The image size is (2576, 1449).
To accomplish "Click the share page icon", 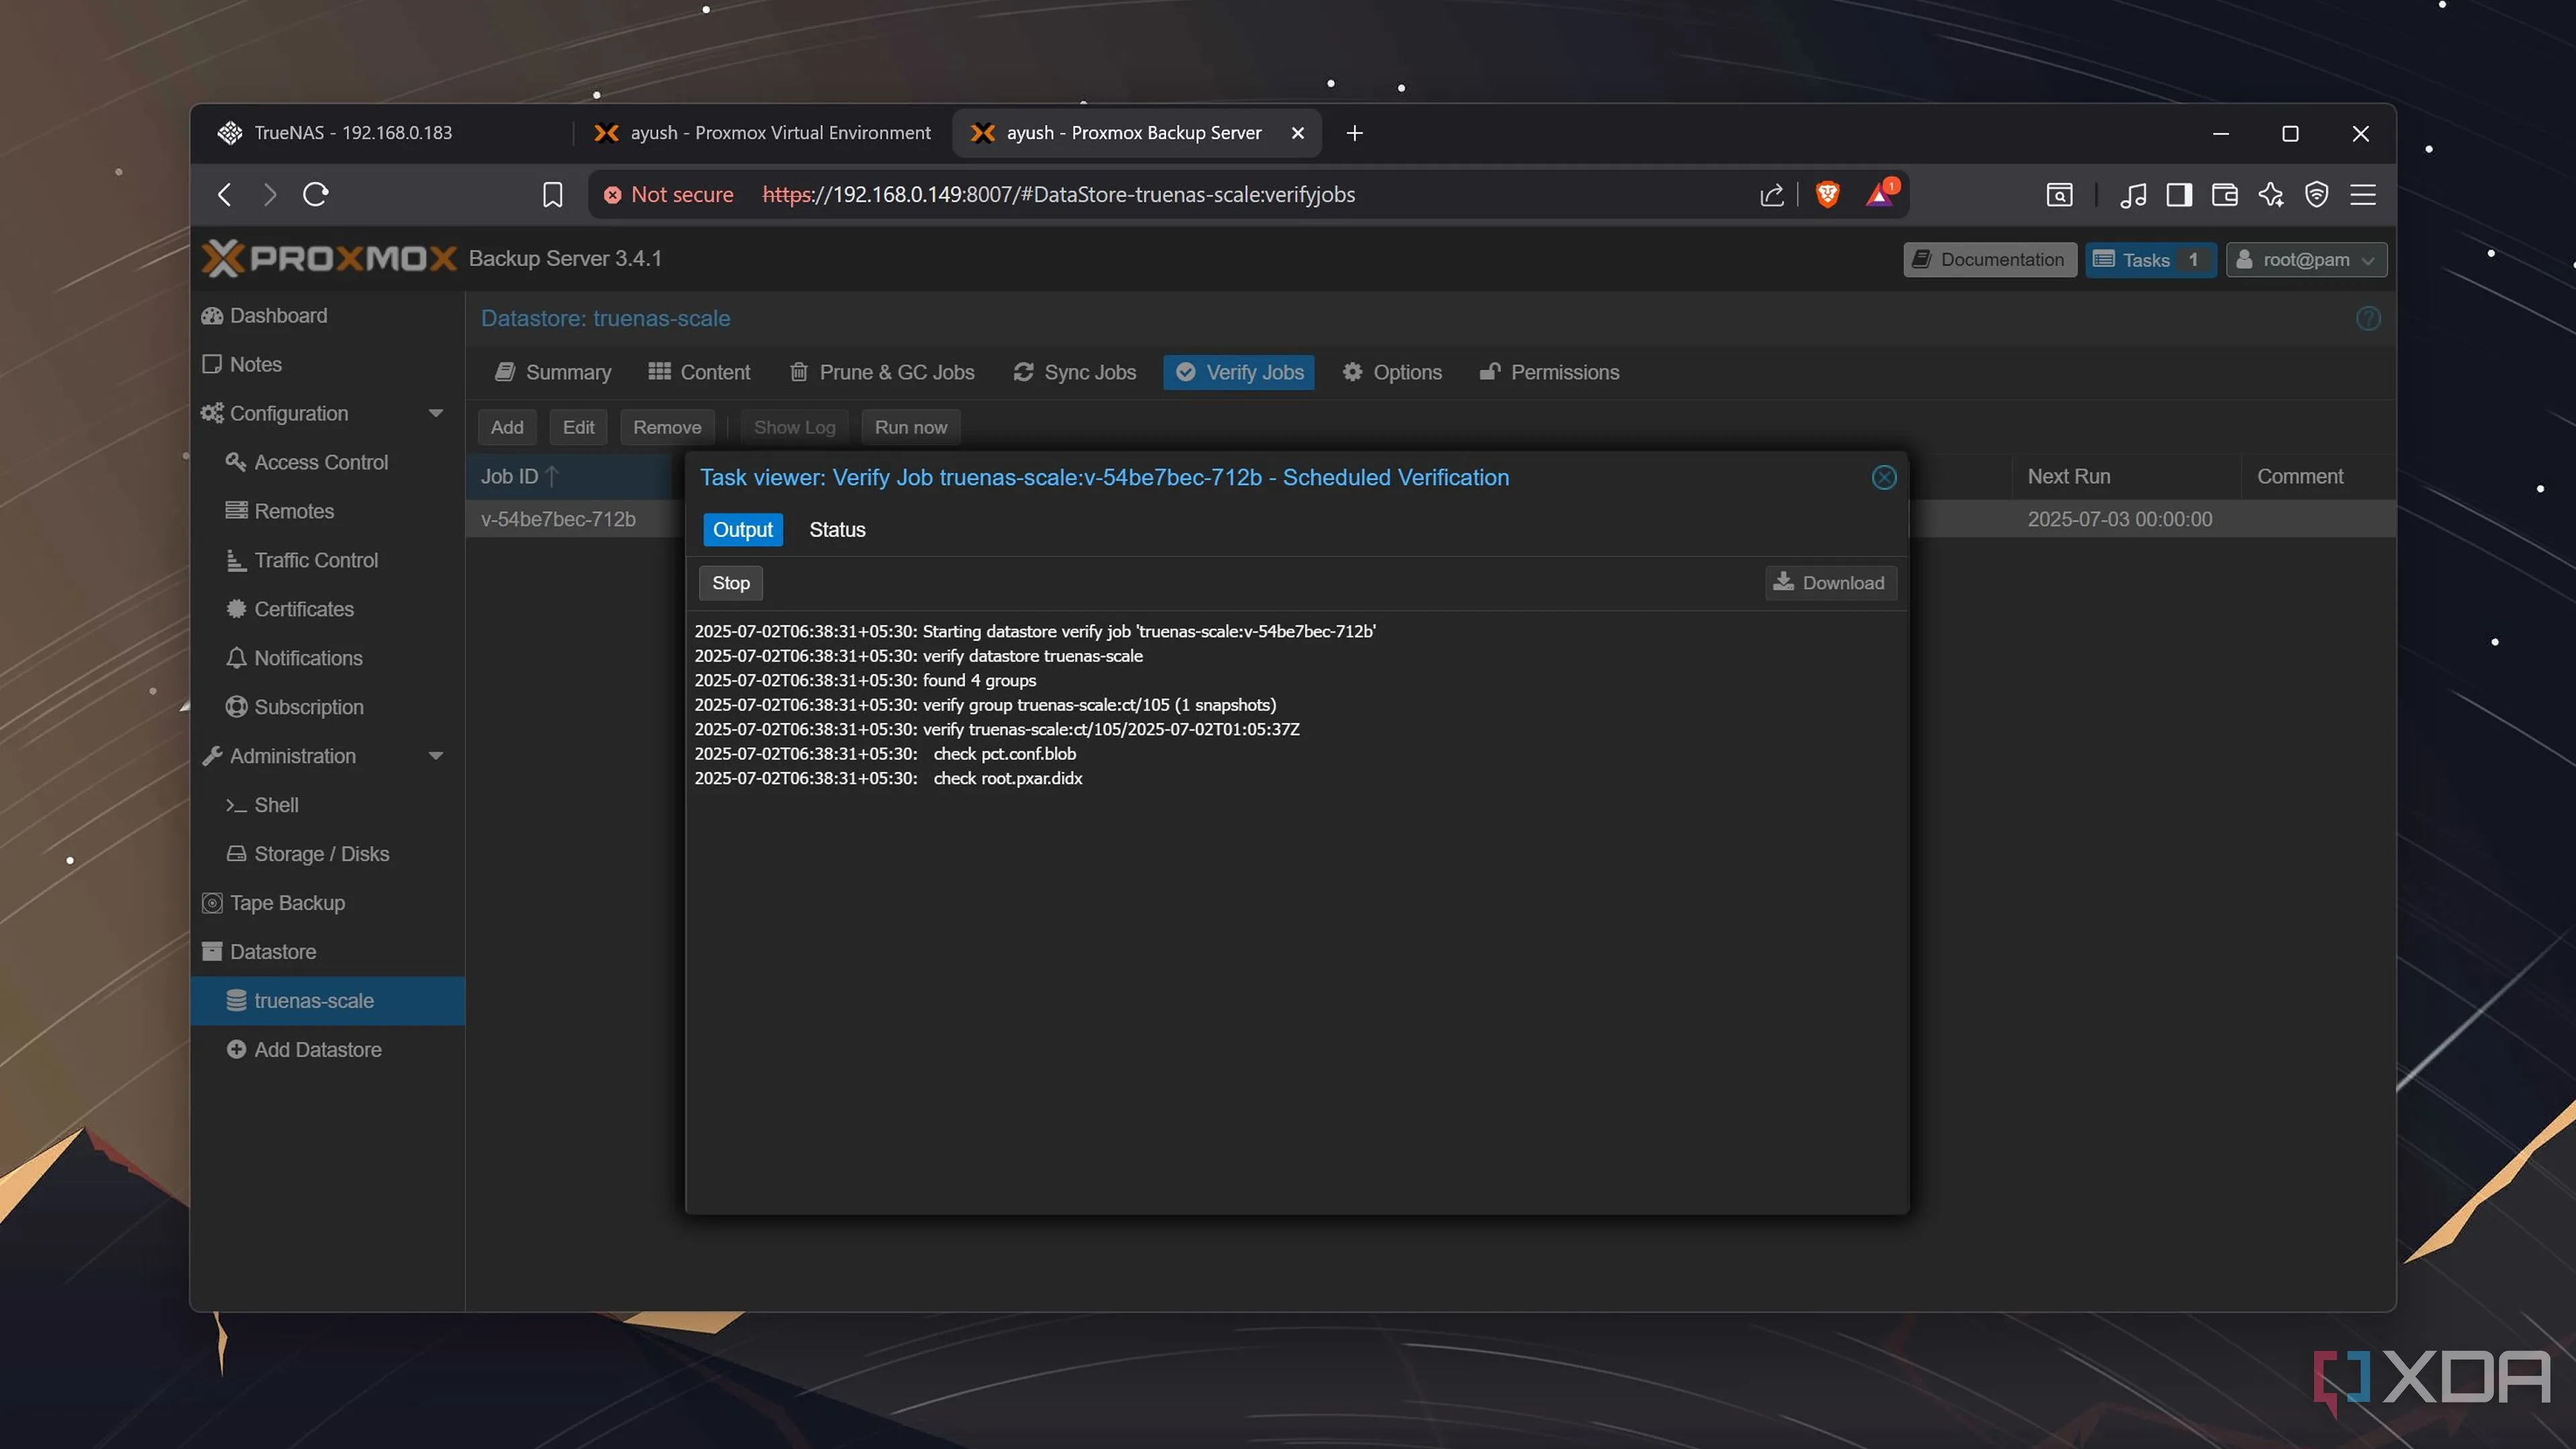I will point(1771,194).
